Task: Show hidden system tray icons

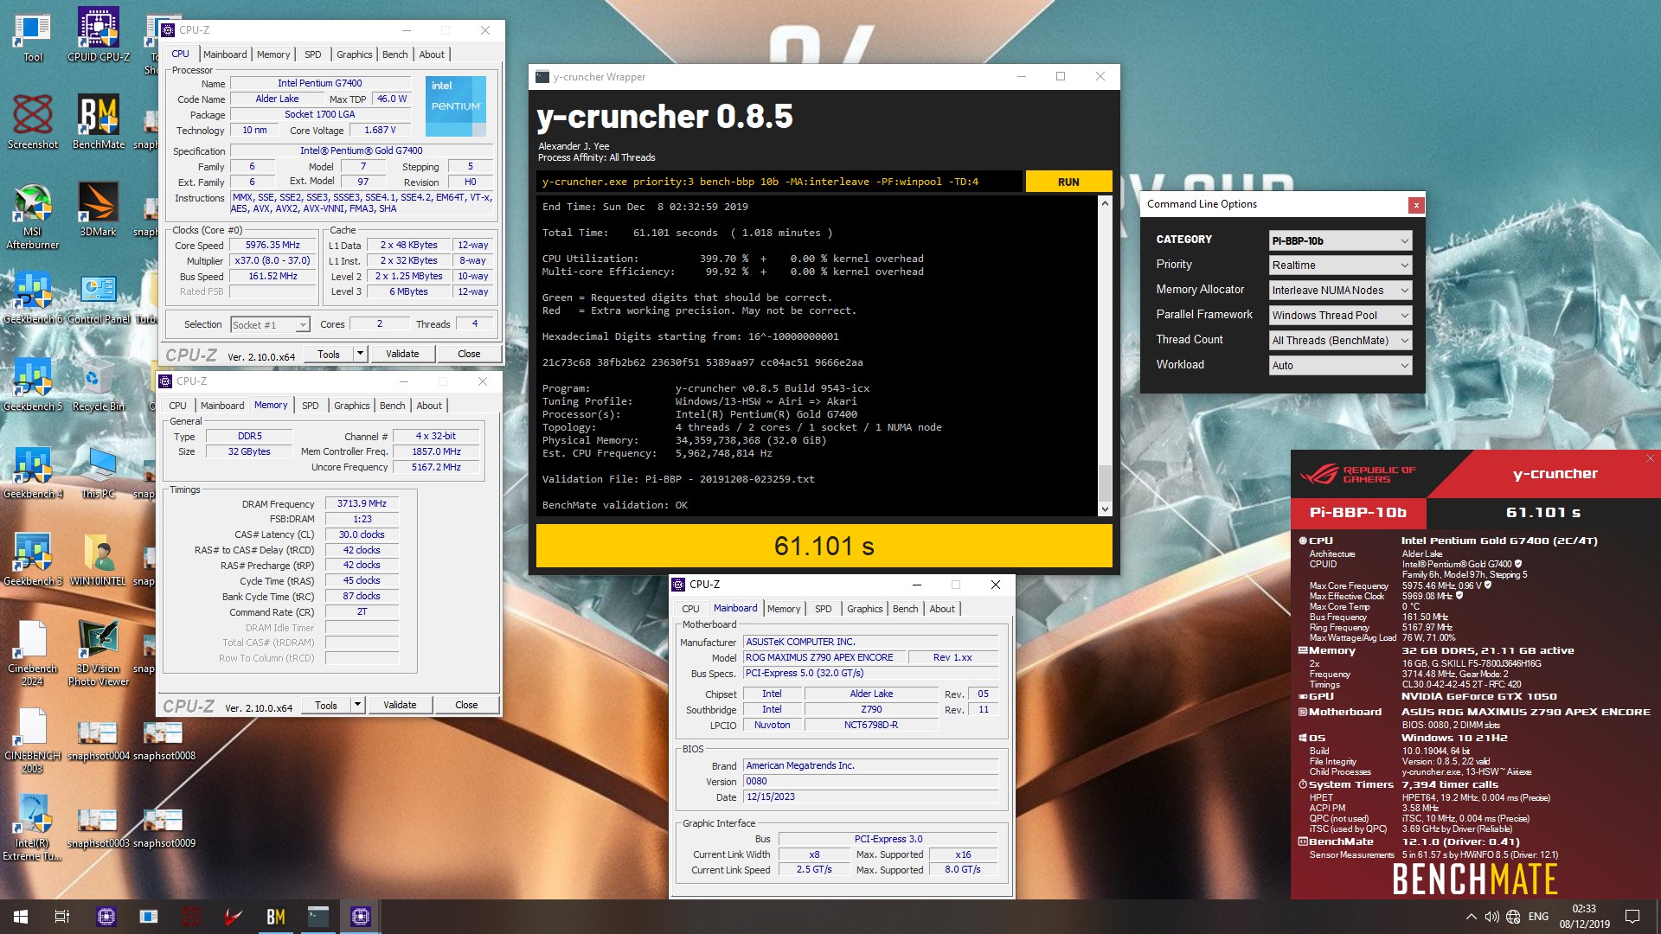Action: 1471,917
